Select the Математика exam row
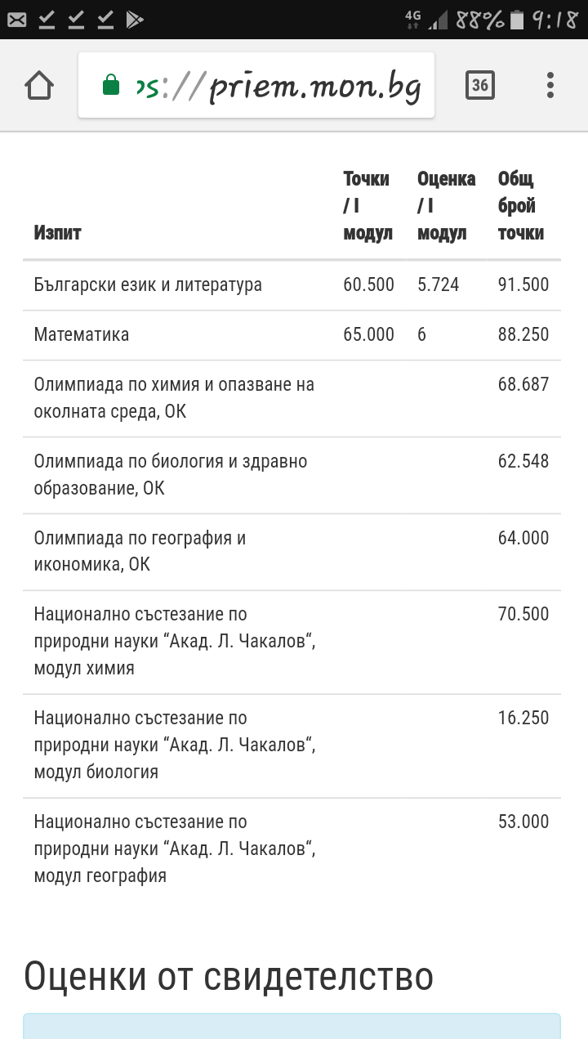This screenshot has width=588, height=1039. 82,334
